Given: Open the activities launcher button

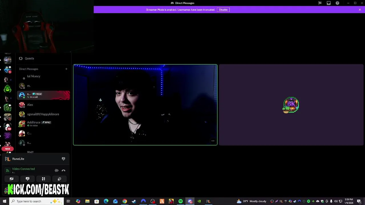Looking at the screenshot, I should [43, 179].
